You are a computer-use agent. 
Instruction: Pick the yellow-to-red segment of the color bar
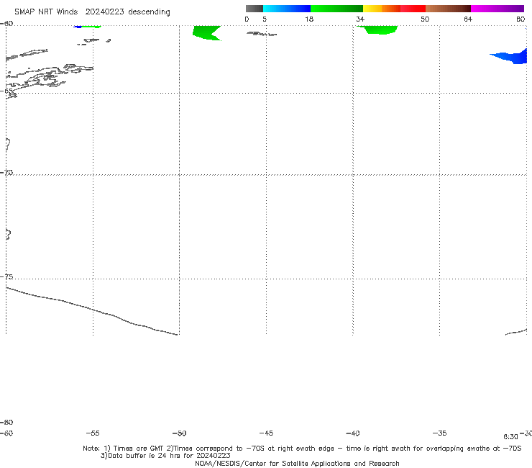tap(394, 9)
